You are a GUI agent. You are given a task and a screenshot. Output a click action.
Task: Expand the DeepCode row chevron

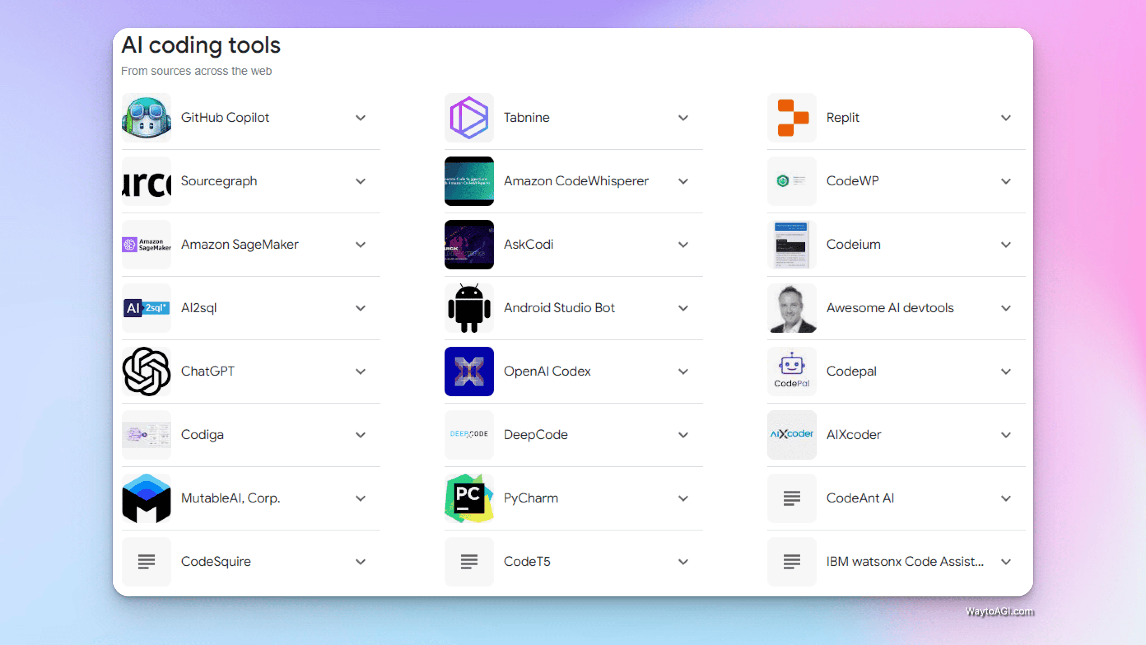click(683, 435)
